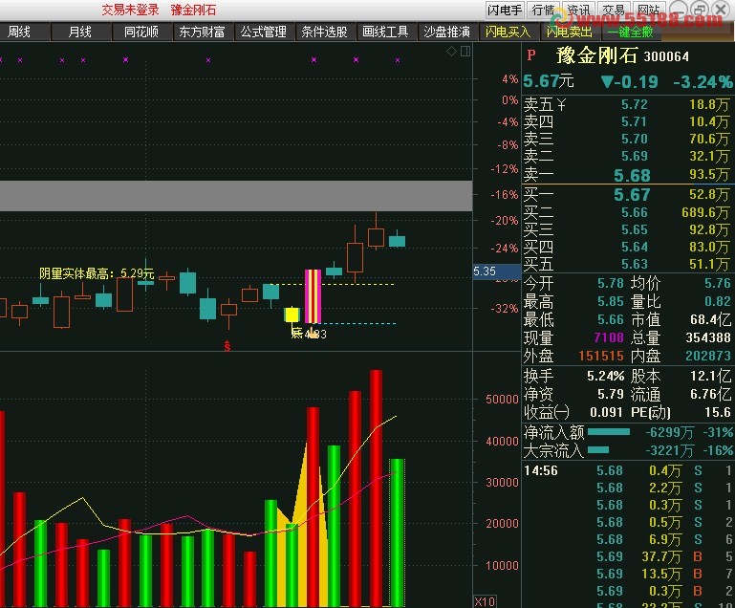
Task: Open the 网站 website button
Action: pos(648,10)
